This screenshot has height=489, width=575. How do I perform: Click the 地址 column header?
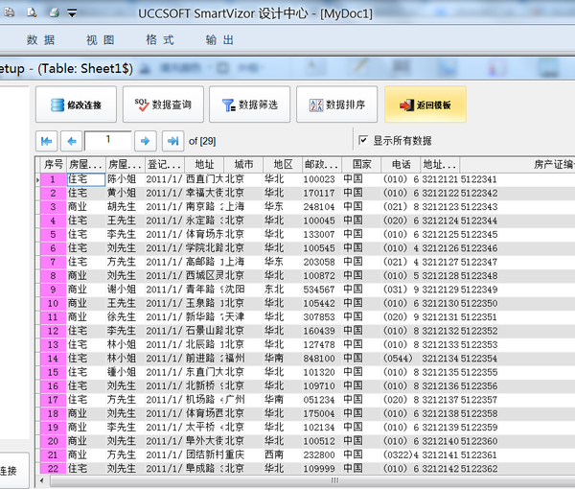[204, 164]
